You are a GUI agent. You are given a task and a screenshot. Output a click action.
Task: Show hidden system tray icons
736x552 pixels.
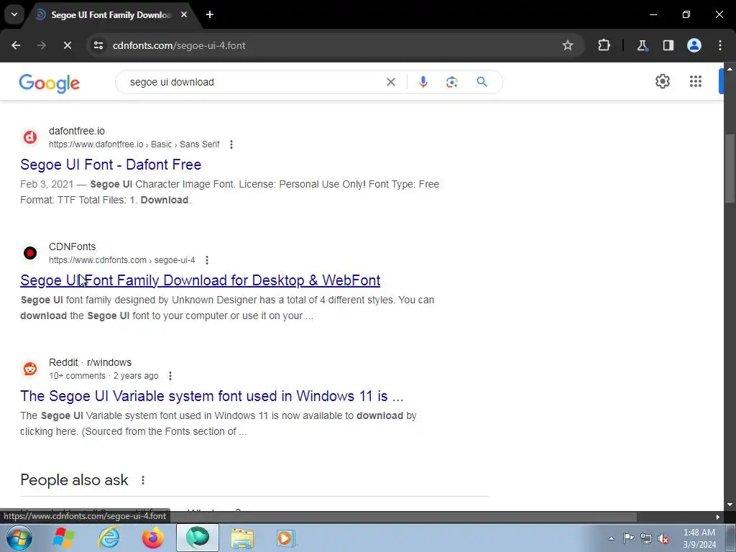(611, 538)
